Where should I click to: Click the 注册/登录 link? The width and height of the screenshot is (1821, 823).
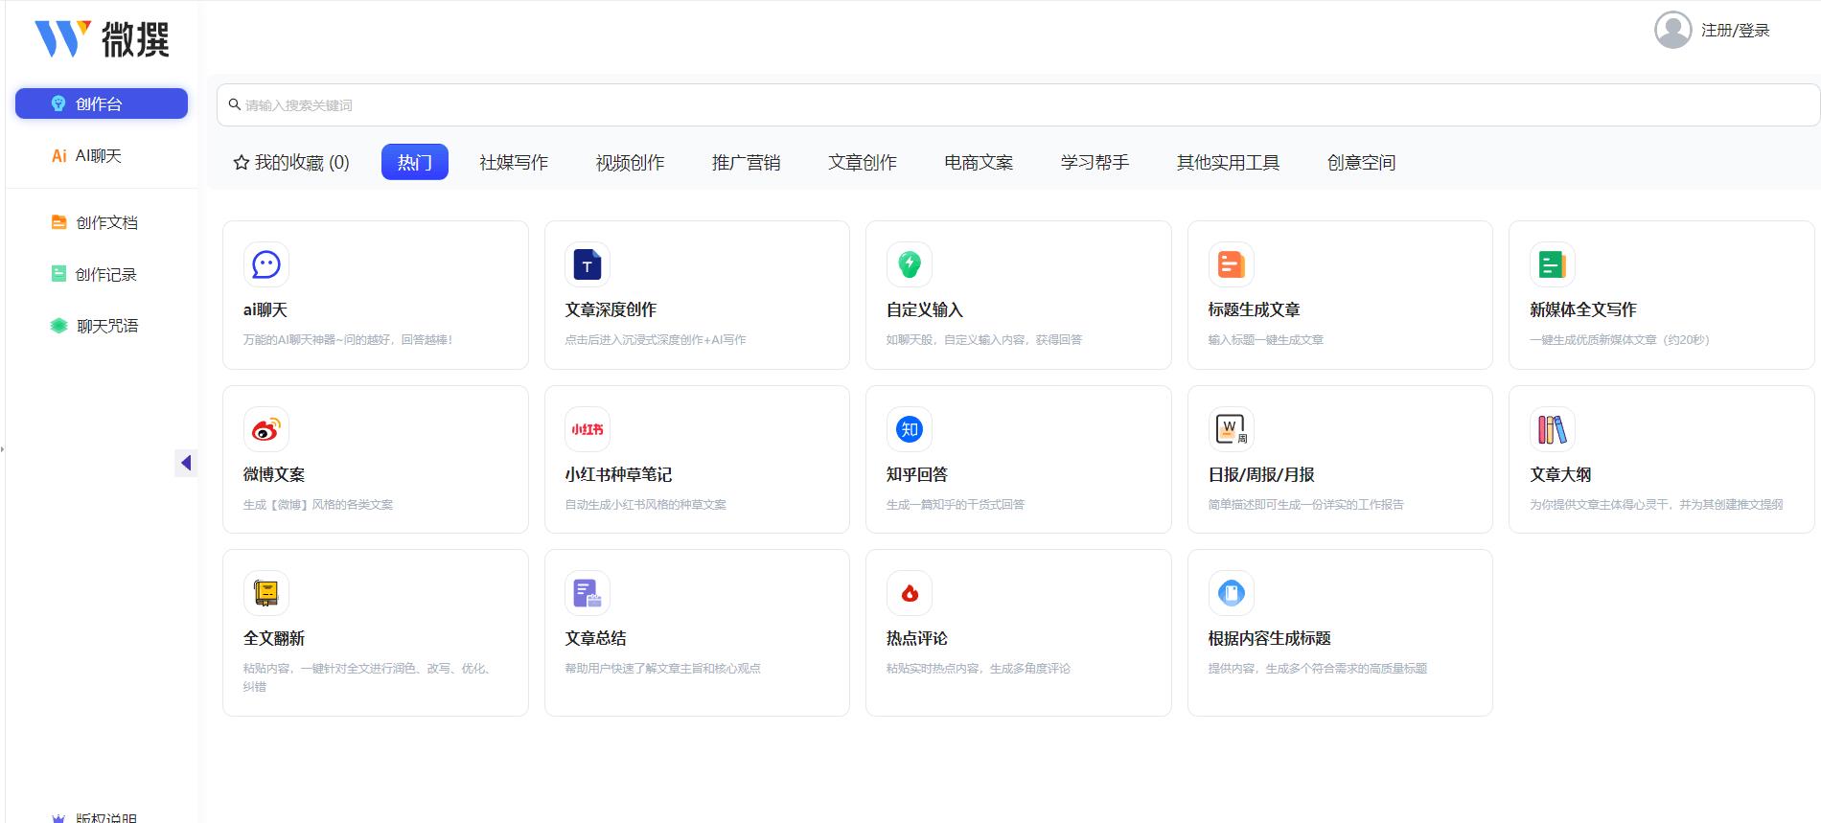click(1735, 31)
